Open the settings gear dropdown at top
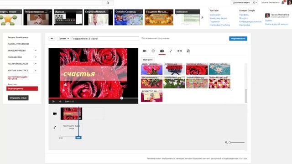 click(x=255, y=2)
